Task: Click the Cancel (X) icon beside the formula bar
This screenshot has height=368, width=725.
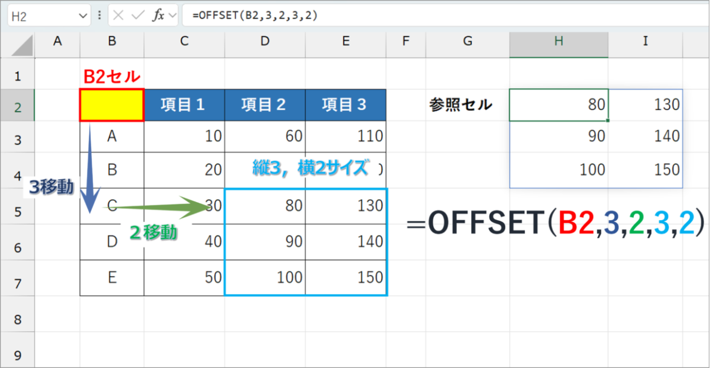Action: tap(118, 15)
